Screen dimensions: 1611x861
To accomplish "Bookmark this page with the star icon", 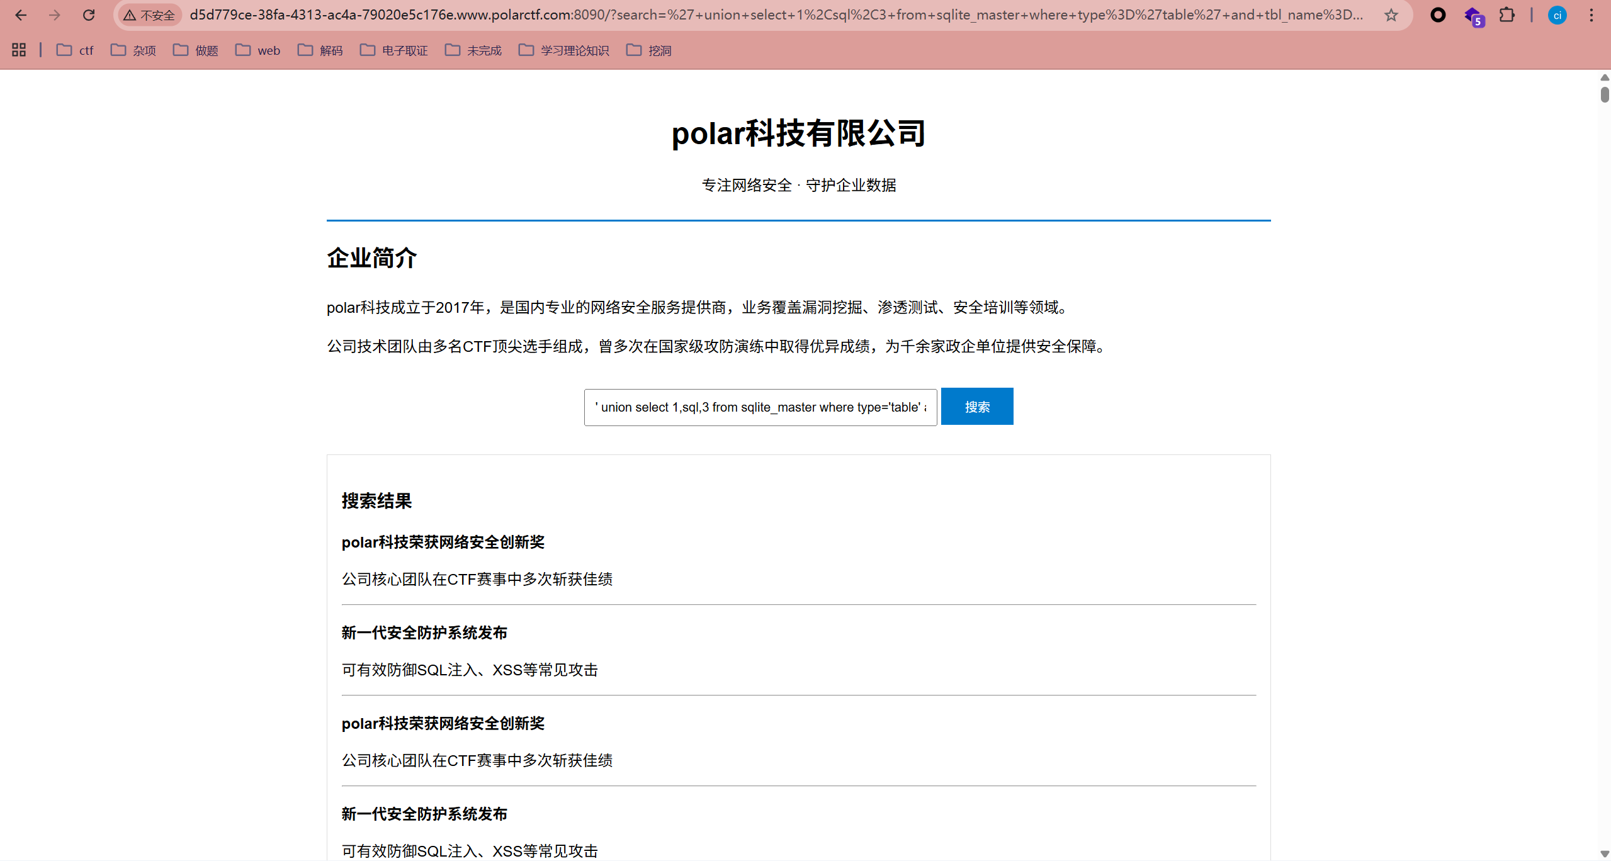I will pos(1391,15).
